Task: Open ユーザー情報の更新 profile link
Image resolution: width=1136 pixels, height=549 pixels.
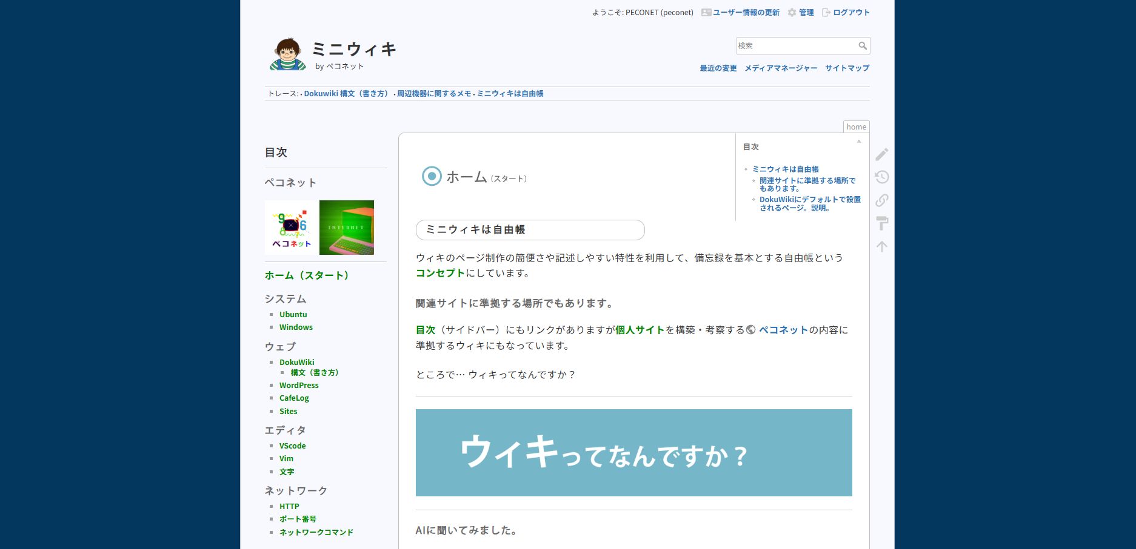Action: pyautogui.click(x=746, y=13)
